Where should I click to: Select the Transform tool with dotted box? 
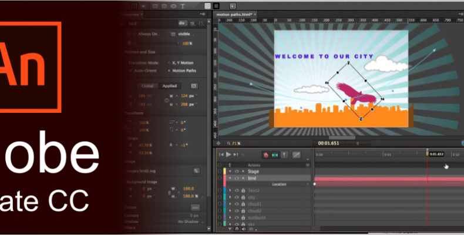tap(134, 6)
